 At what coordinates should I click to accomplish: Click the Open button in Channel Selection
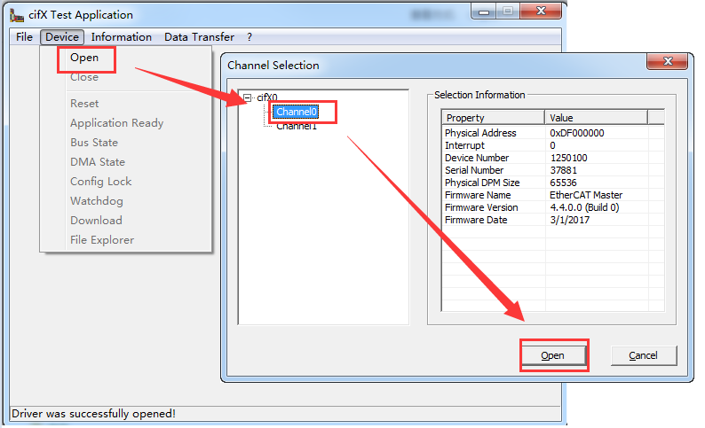coord(552,355)
